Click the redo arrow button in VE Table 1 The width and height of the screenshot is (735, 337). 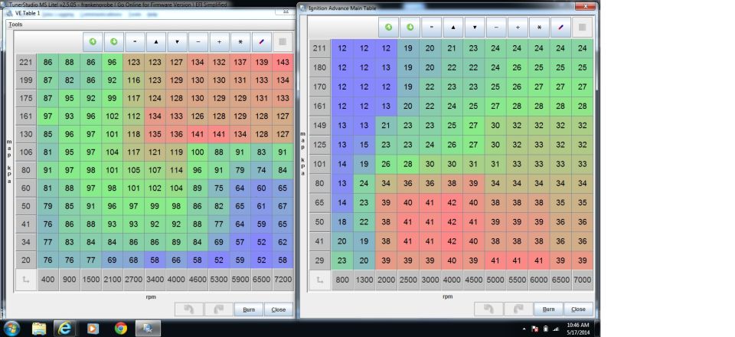point(218,309)
